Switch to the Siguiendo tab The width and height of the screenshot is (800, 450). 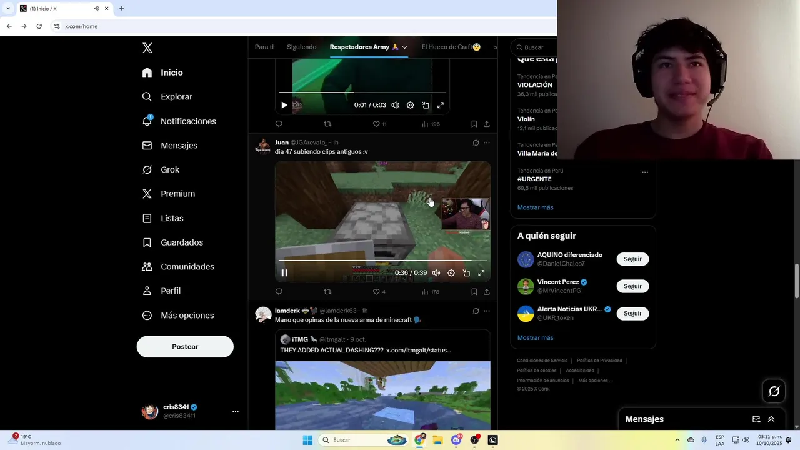[x=301, y=47]
